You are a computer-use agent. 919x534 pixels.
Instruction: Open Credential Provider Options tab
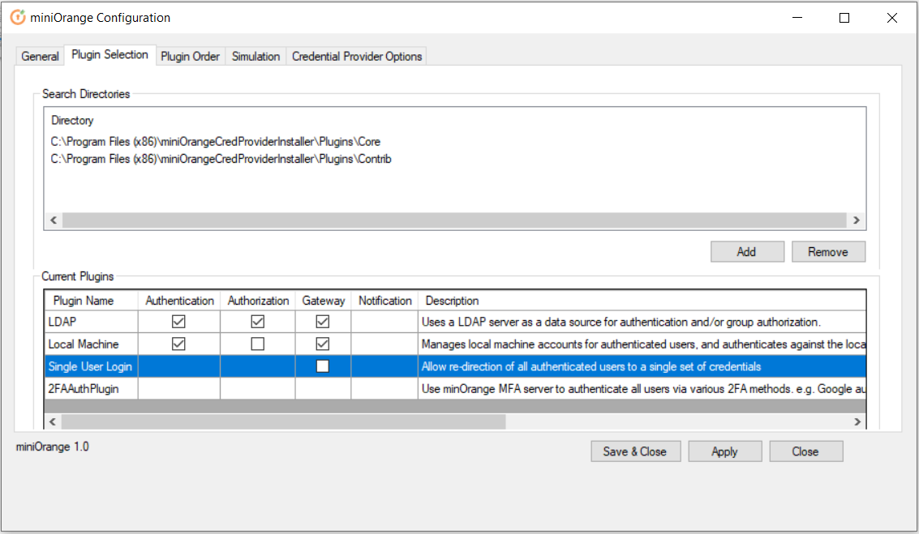click(x=356, y=56)
